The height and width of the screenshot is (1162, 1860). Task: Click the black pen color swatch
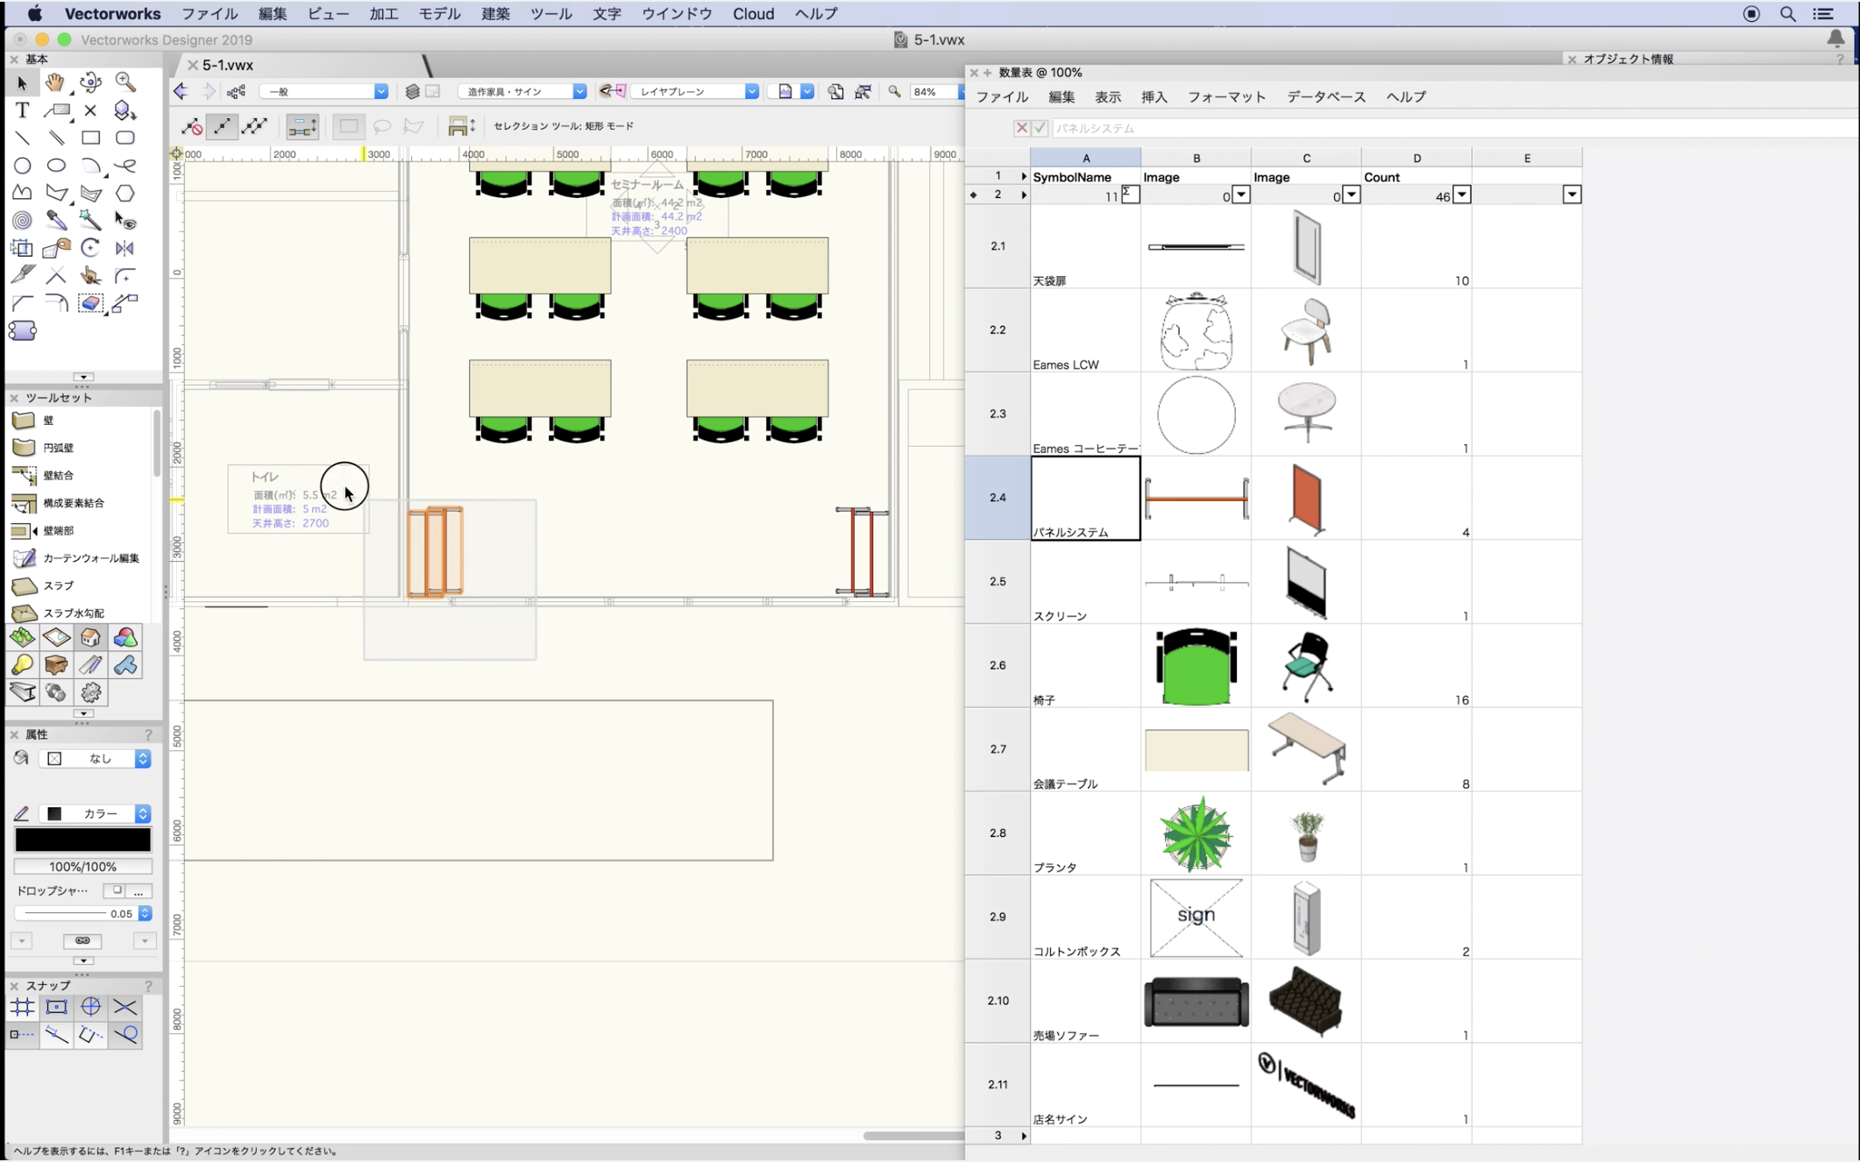coord(83,840)
